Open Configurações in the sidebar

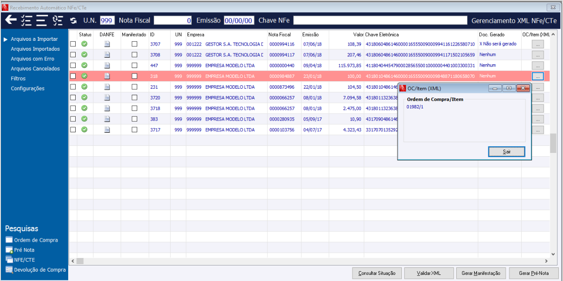tap(28, 88)
